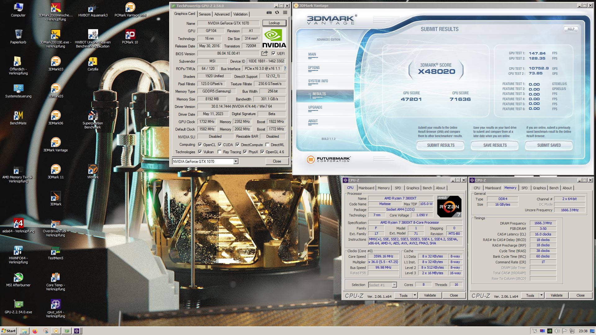The height and width of the screenshot is (335, 596).
Task: Toggle the DirectML checkbox
Action: pyautogui.click(x=267, y=145)
